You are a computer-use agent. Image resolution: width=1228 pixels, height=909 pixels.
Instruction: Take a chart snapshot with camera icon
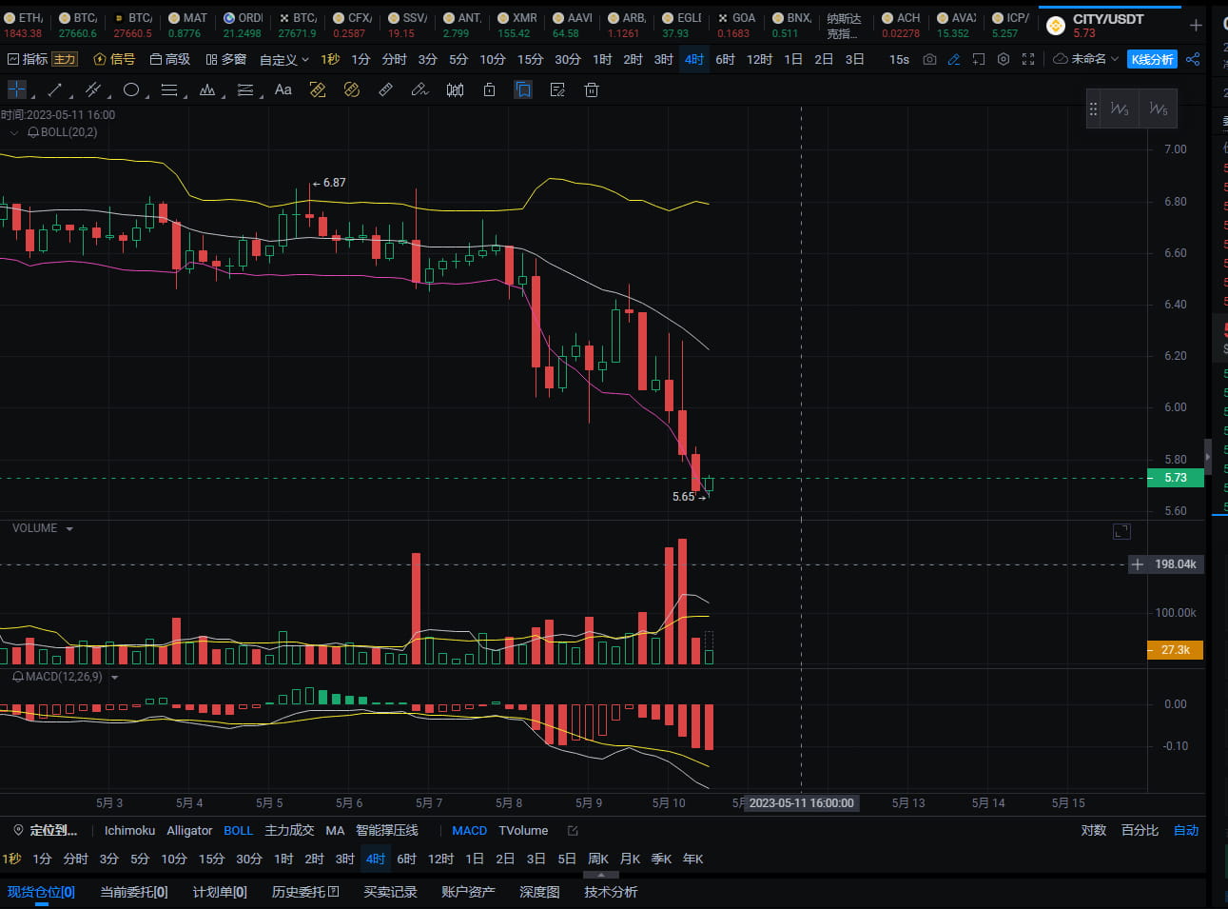coord(929,59)
